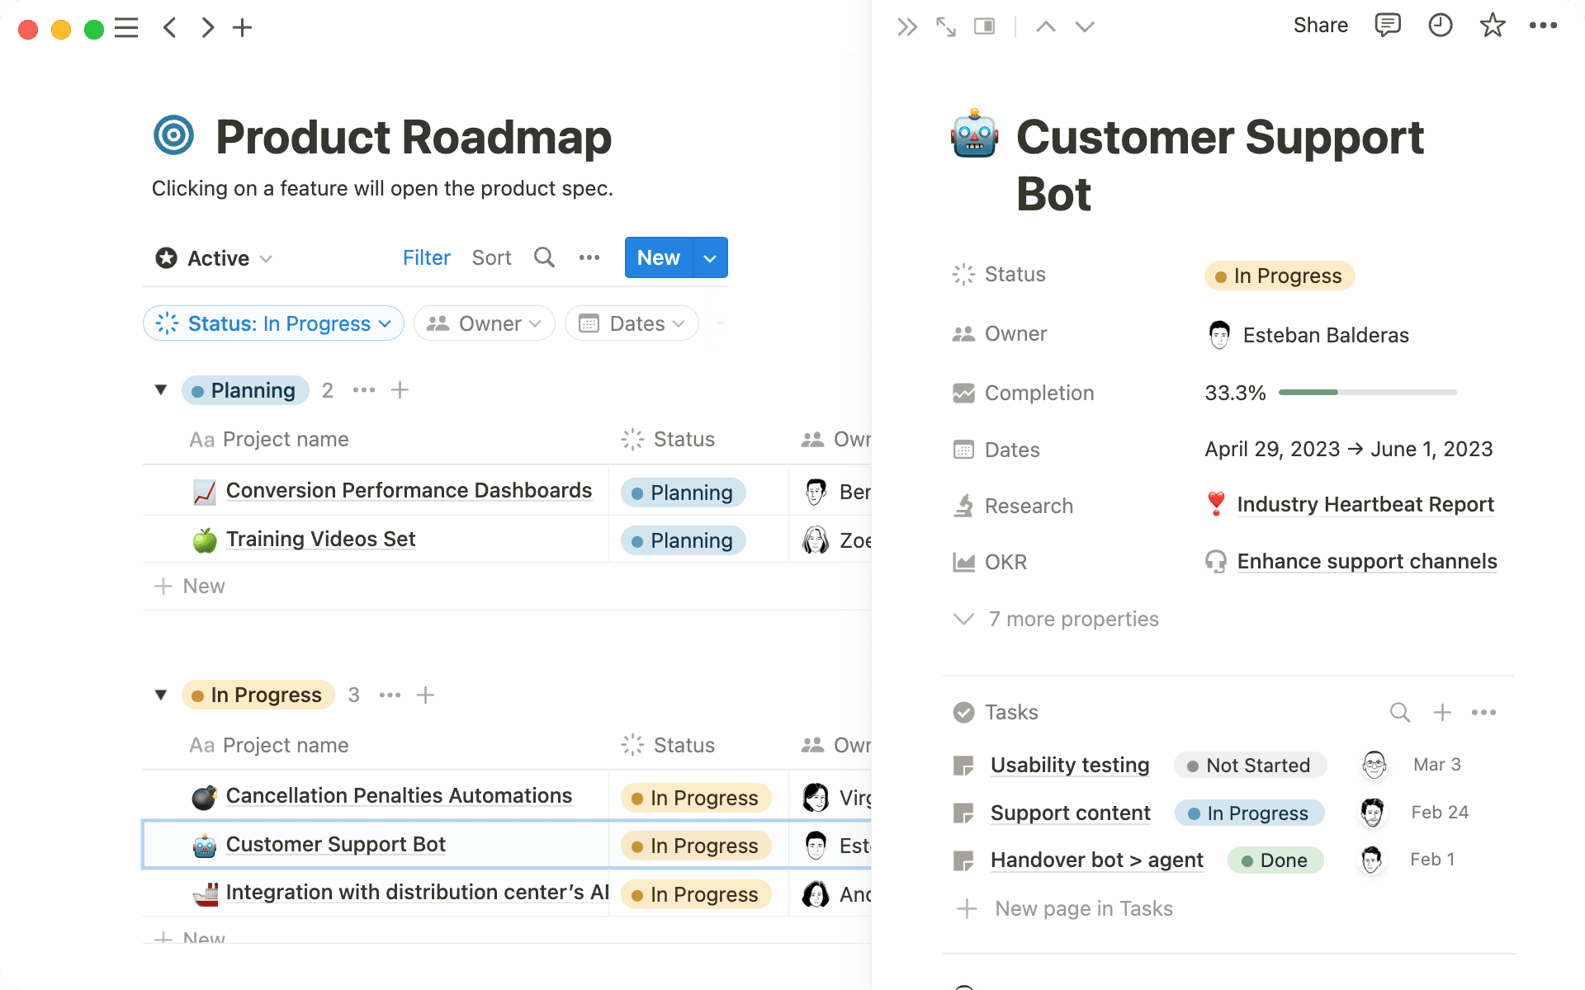Click the blue New button
Viewport: 1585px width, 990px height.
point(657,257)
